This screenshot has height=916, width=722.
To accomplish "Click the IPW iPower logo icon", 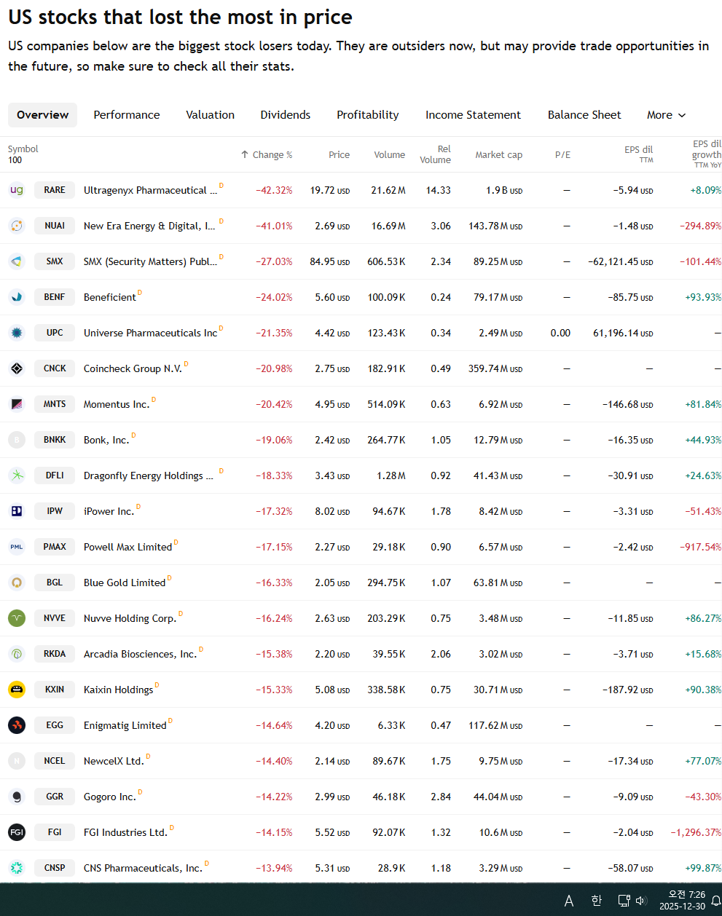I will [17, 511].
